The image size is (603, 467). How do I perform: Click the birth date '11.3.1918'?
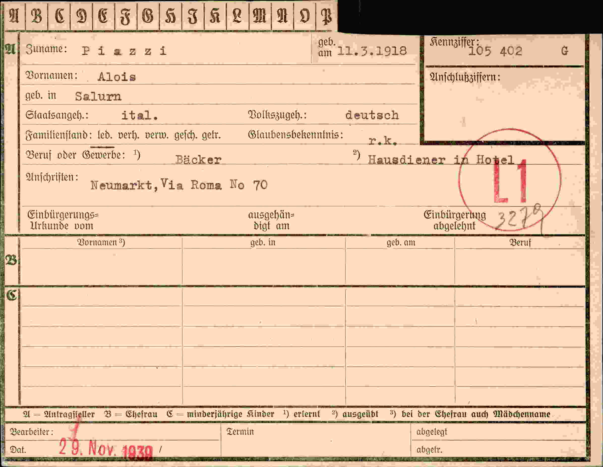pos(372,51)
